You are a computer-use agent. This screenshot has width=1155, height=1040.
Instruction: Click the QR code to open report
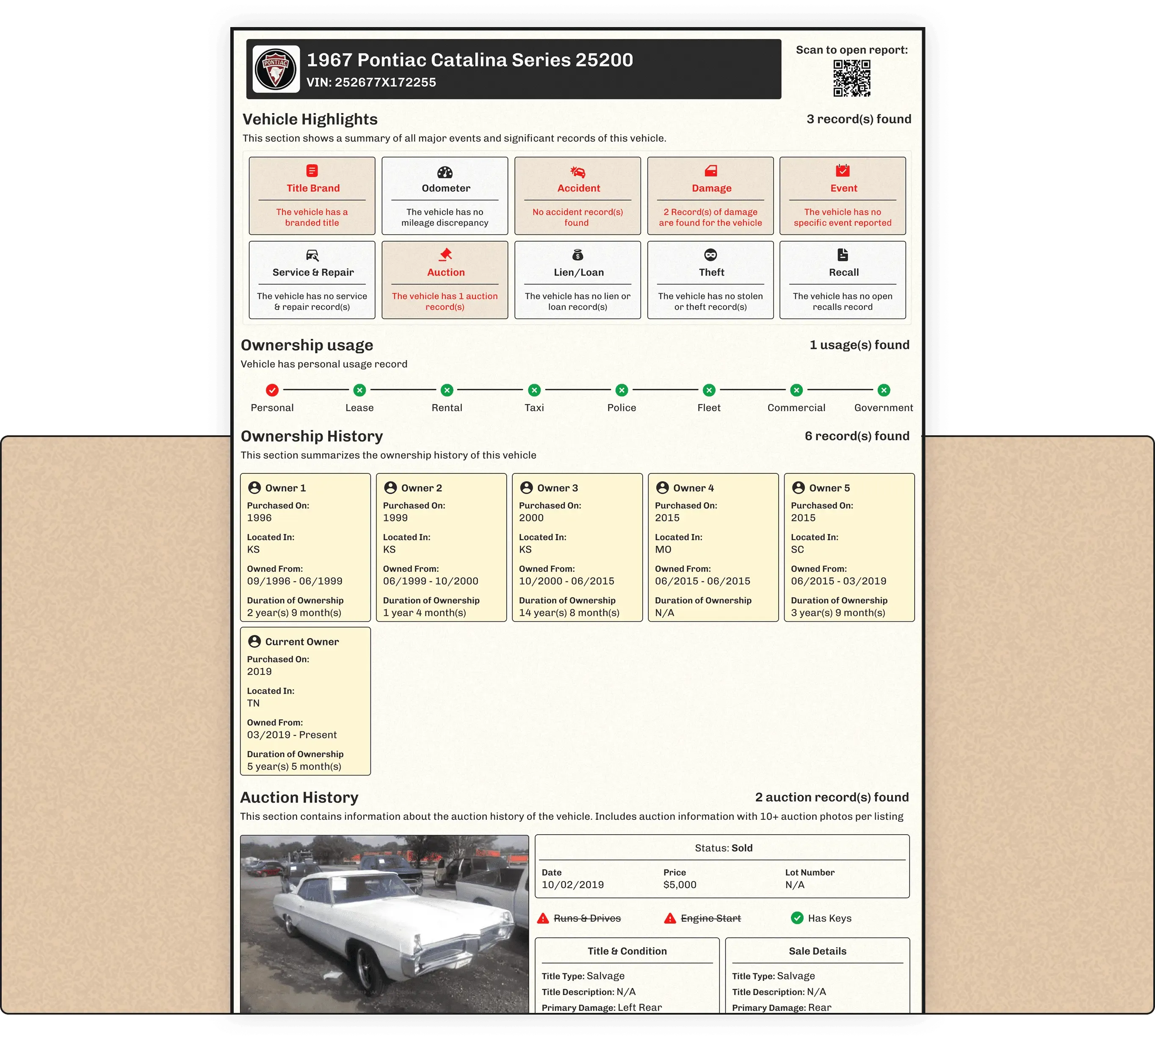pyautogui.click(x=851, y=78)
